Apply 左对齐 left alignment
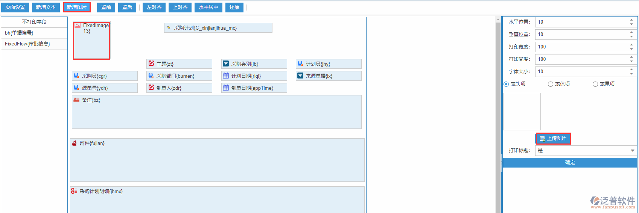 tap(154, 8)
